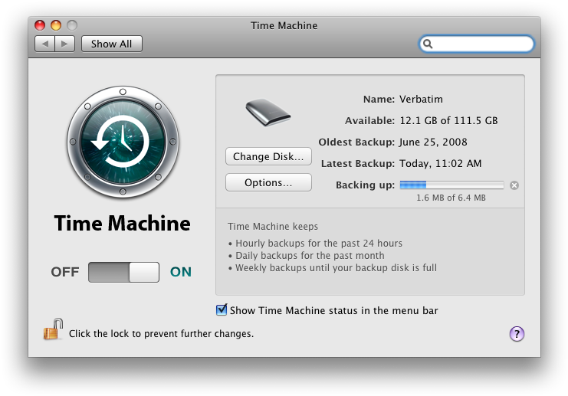The width and height of the screenshot is (568, 396).
Task: Click the ON label beside the switch
Action: tap(181, 272)
